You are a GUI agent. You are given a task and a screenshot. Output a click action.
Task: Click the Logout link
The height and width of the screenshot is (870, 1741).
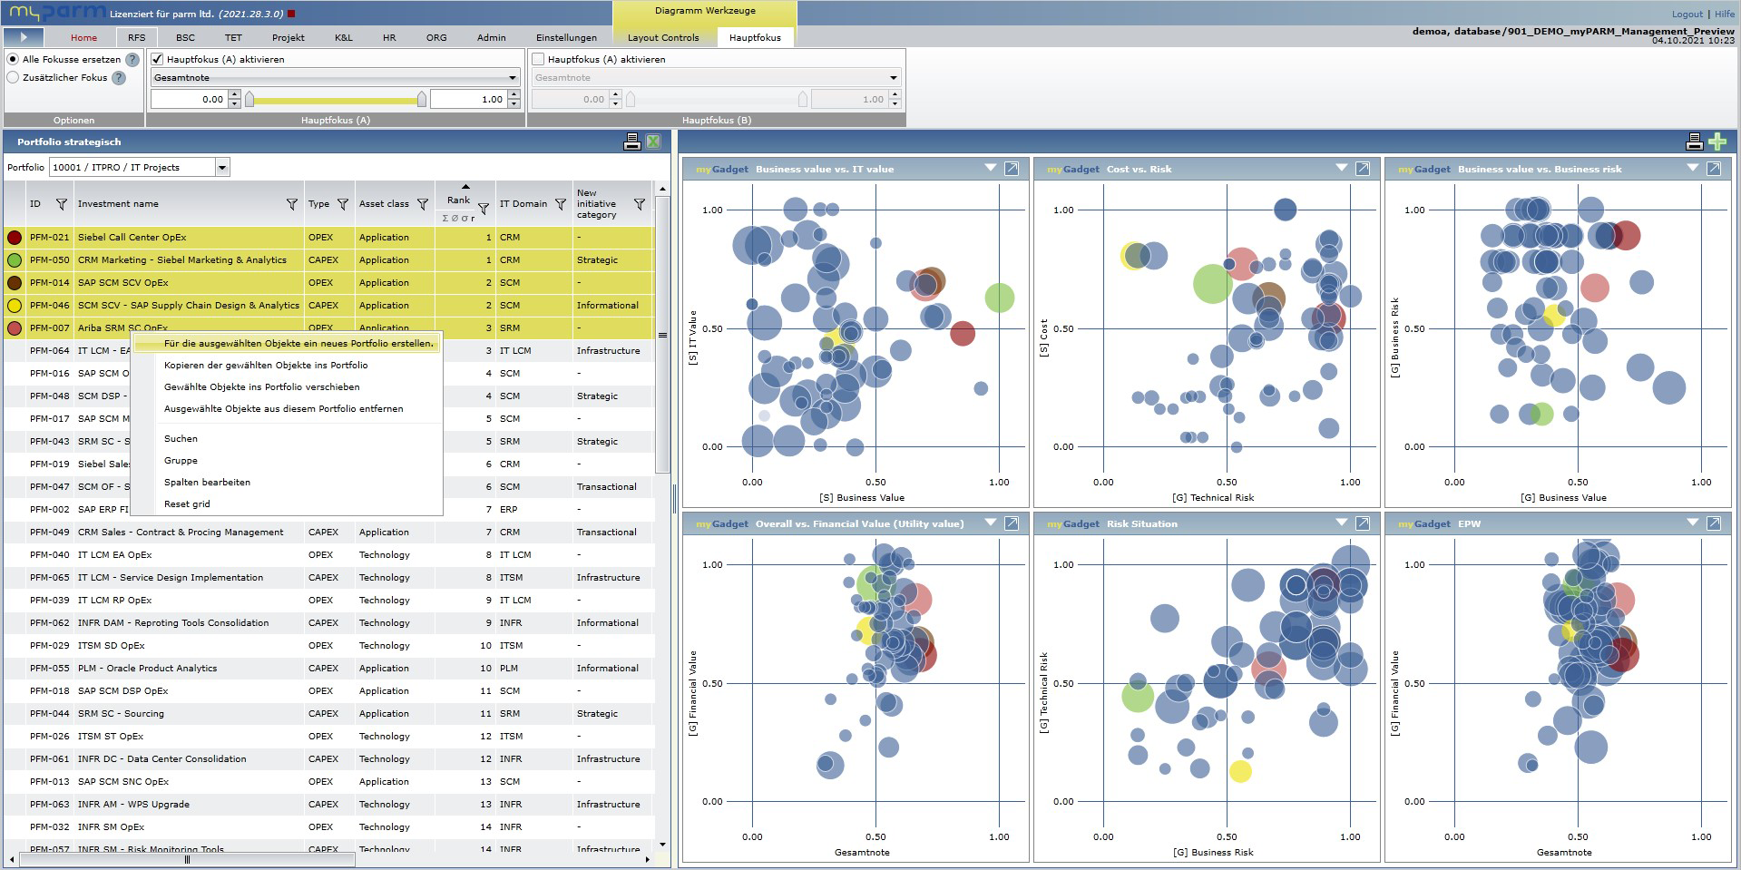1687,14
